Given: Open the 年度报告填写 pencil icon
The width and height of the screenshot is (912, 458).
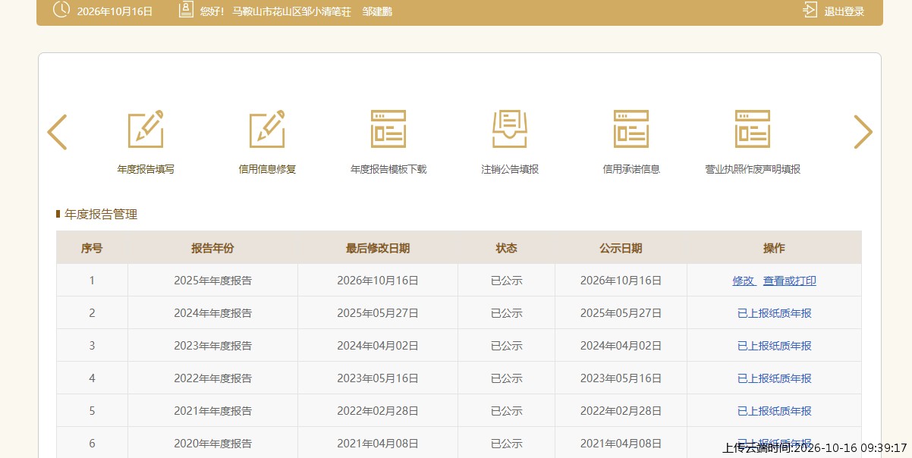Looking at the screenshot, I should point(146,129).
